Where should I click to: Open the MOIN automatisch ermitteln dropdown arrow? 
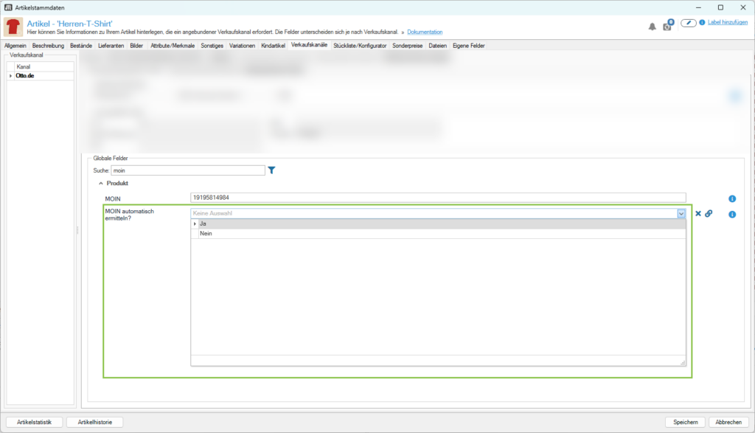[681, 214]
